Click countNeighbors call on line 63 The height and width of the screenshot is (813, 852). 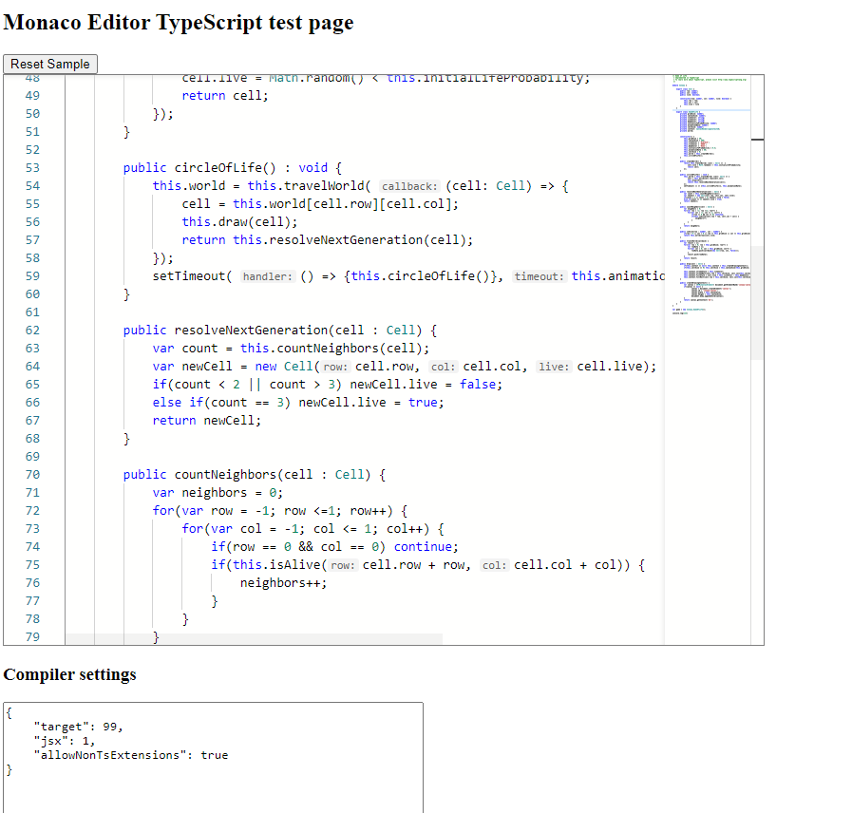(x=328, y=349)
